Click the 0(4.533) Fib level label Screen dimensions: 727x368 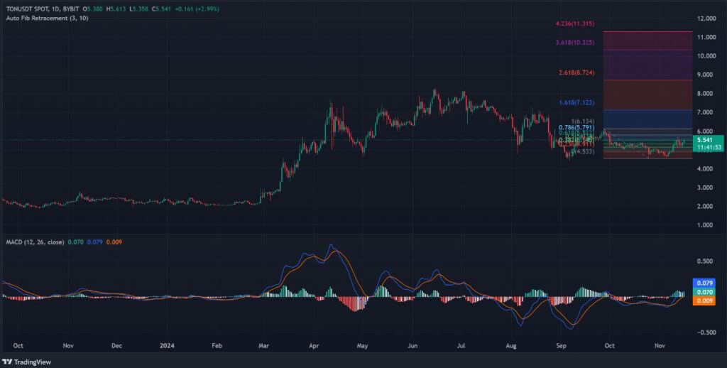pyautogui.click(x=583, y=151)
